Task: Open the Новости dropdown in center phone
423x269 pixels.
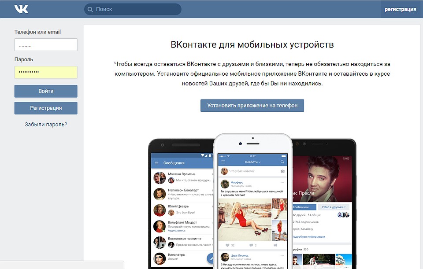Action: coord(253,162)
